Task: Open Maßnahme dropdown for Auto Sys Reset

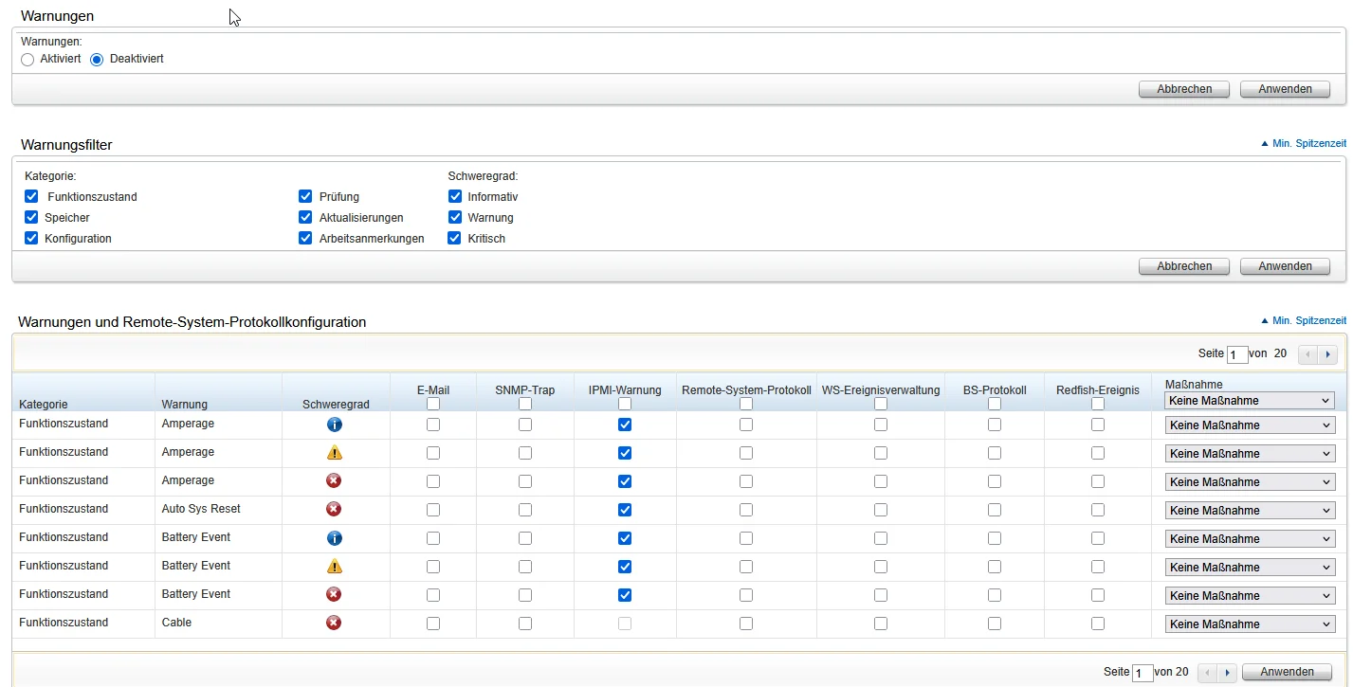Action: click(1249, 511)
